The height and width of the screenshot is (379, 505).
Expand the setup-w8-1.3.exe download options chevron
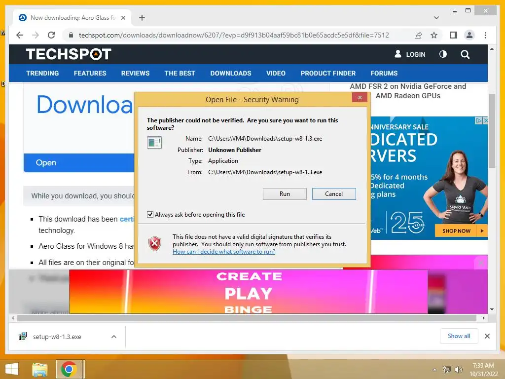[114, 337]
